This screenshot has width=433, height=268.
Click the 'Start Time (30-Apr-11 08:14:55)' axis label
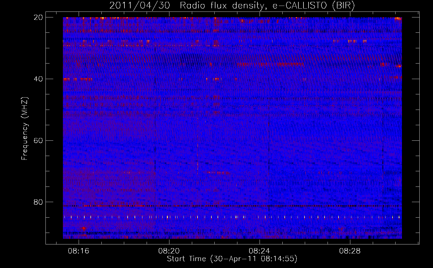click(232, 259)
